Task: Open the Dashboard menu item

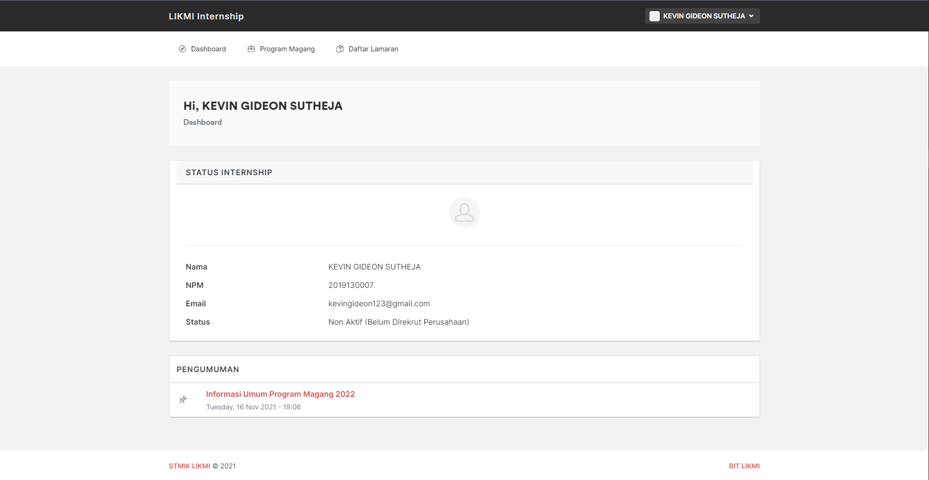Action: (202, 49)
